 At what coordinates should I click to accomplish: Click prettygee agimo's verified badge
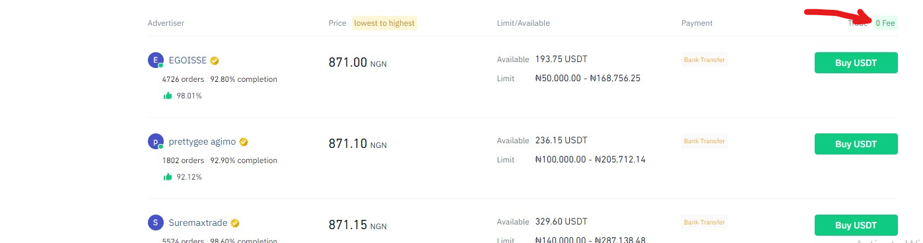pos(244,142)
